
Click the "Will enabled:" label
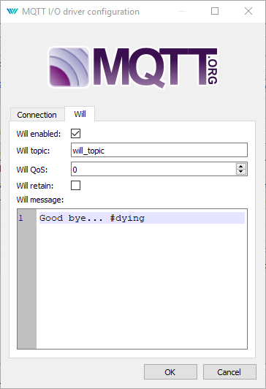(39, 134)
